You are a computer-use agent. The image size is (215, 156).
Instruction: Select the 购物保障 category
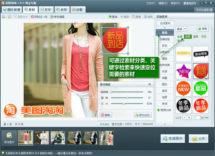[165, 65]
